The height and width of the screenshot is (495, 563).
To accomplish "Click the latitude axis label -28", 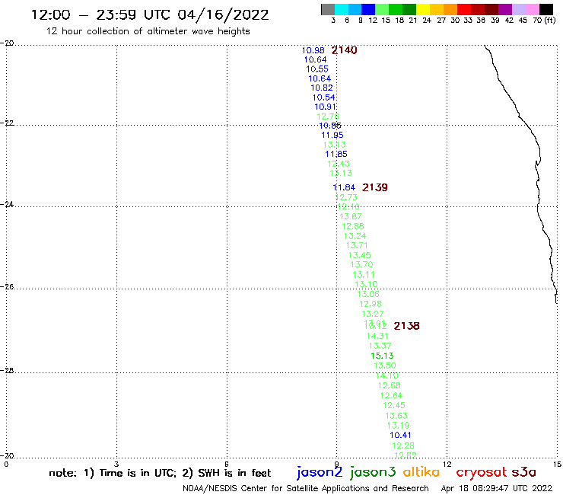I will tap(8, 371).
